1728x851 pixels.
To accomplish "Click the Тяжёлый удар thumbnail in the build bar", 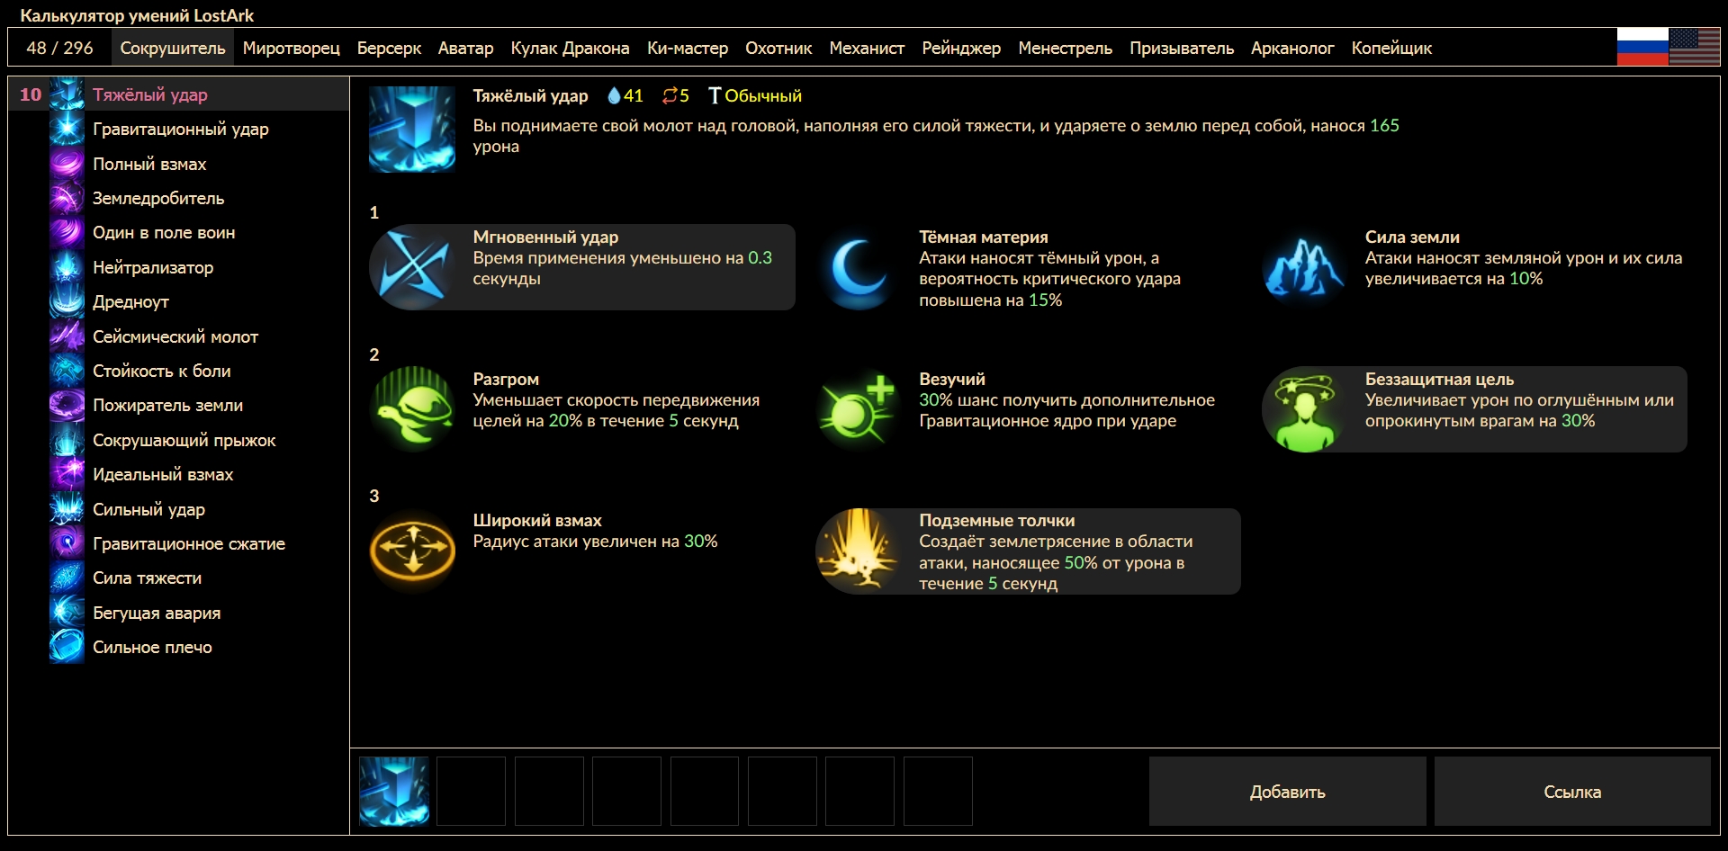I will coord(394,792).
